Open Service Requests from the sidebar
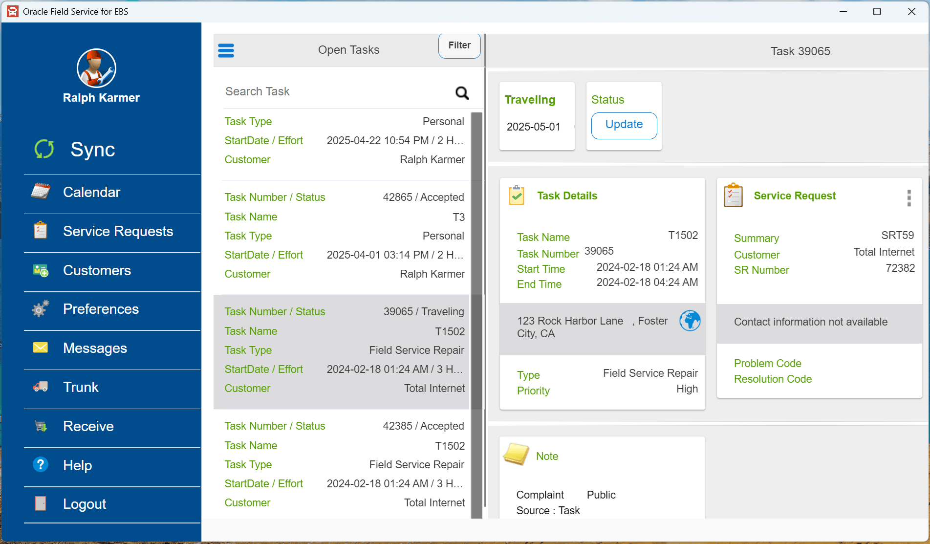Viewport: 930px width, 544px height. click(112, 231)
